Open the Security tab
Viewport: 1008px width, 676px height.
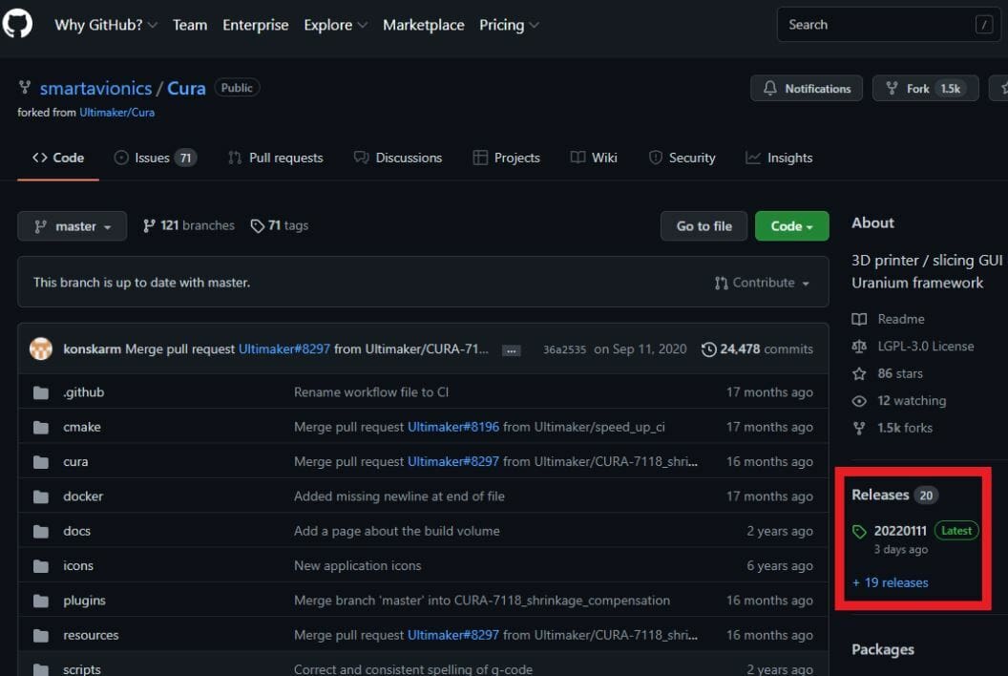click(x=682, y=158)
